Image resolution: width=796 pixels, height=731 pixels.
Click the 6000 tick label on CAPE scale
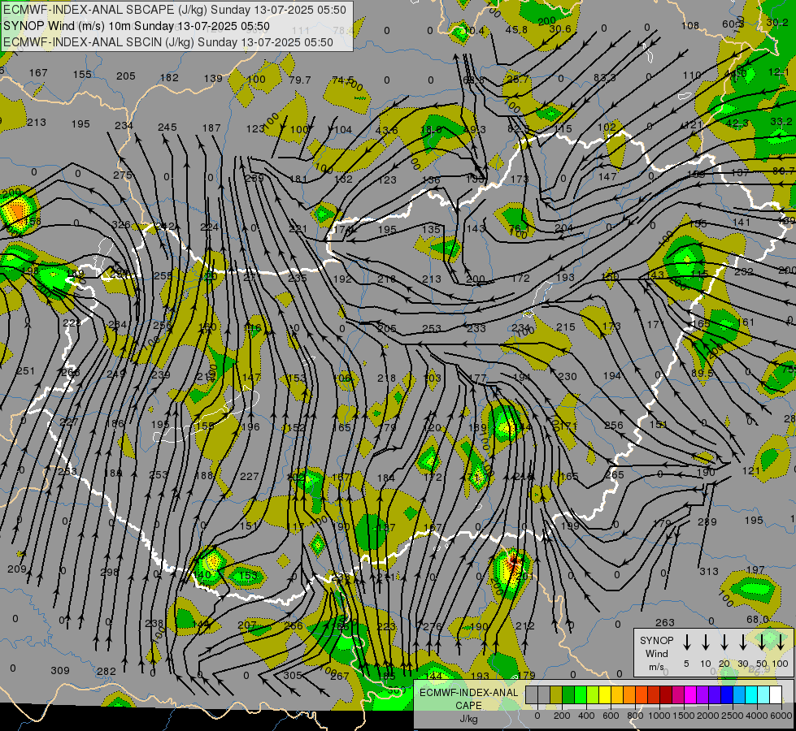[781, 716]
